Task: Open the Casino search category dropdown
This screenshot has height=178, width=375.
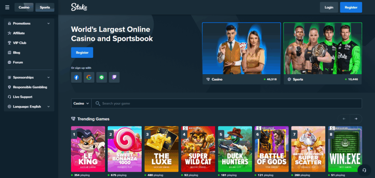Action: [81, 103]
